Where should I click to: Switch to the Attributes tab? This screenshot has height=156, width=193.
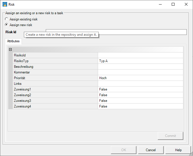[13, 41]
